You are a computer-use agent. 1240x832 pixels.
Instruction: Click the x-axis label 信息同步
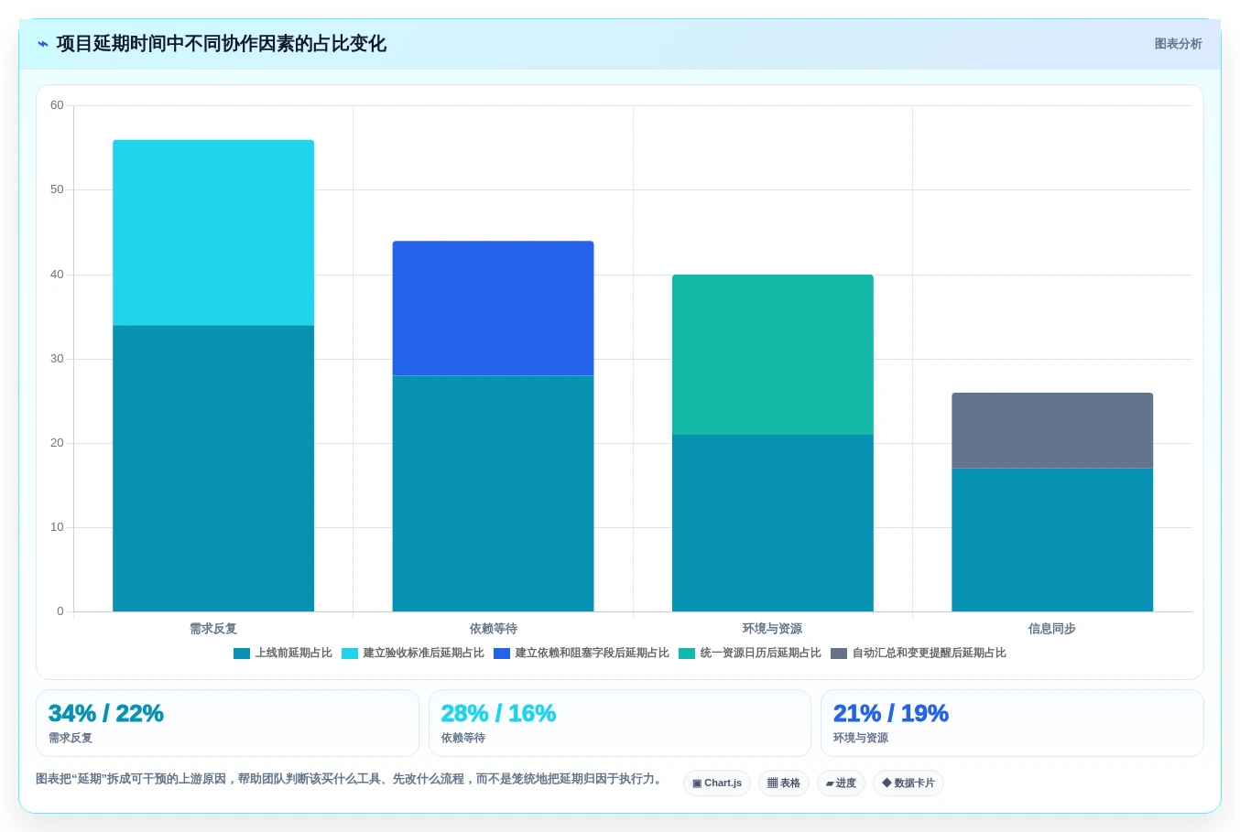coord(1052,629)
